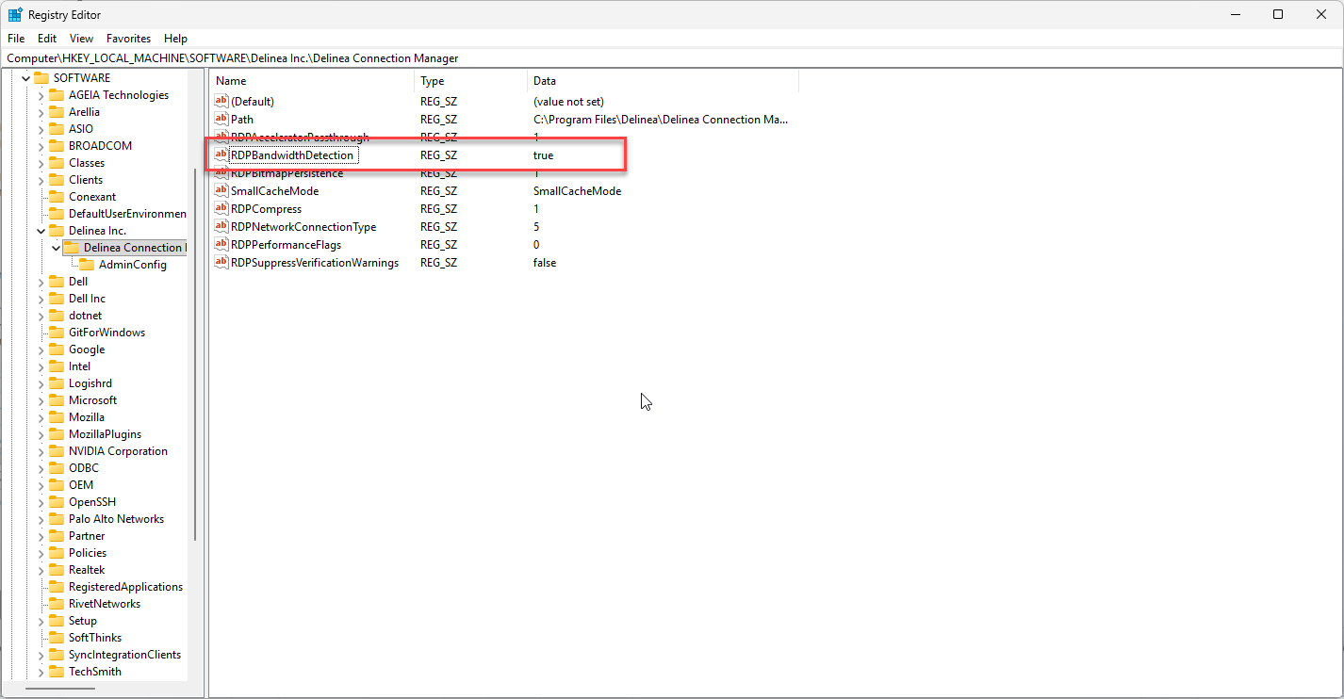This screenshot has height=699, width=1344.
Task: Click the AdminConfig folder icon
Action: (x=87, y=265)
